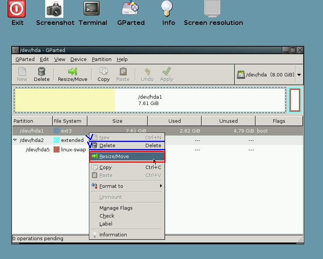The height and width of the screenshot is (259, 323).
Task: Sort by the Flags column header
Action: pos(279,121)
